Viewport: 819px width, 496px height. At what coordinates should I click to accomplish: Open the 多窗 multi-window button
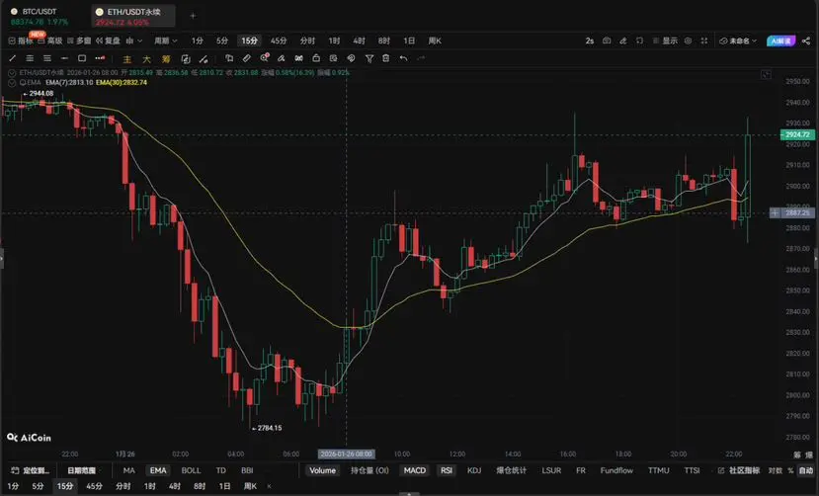(79, 41)
